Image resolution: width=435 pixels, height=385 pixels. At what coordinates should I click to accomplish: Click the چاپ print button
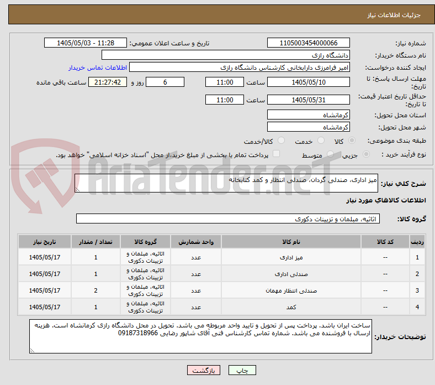[x=242, y=370]
